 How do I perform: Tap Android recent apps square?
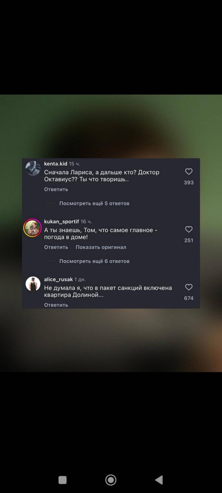click(63, 480)
